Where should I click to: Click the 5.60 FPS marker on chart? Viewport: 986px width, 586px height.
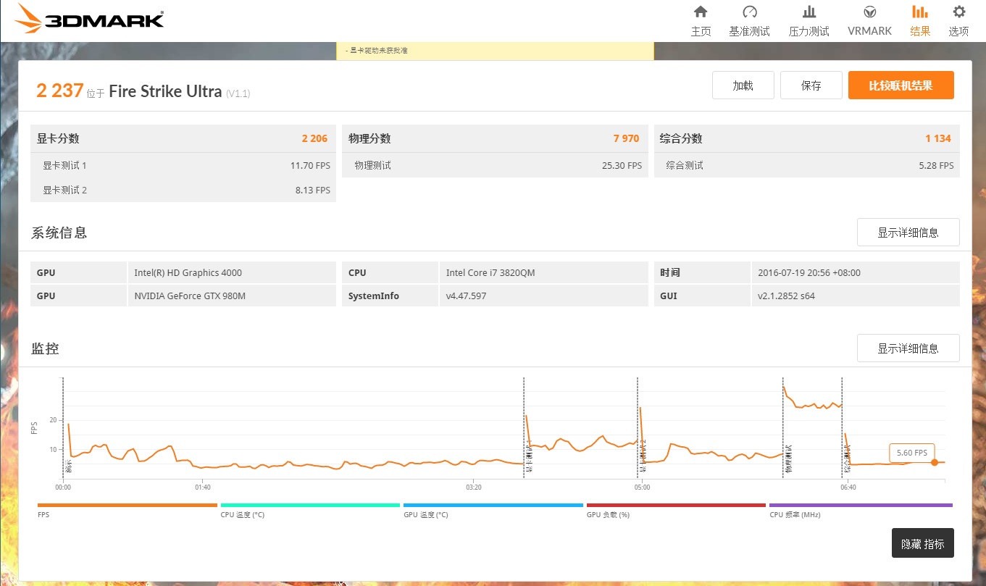pyautogui.click(x=911, y=452)
